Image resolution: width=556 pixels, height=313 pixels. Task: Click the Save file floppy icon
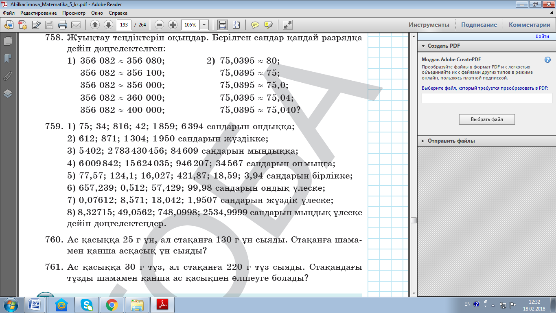[x=49, y=25]
